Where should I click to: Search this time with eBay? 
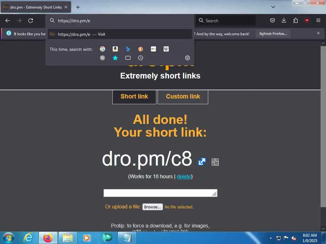153,49
